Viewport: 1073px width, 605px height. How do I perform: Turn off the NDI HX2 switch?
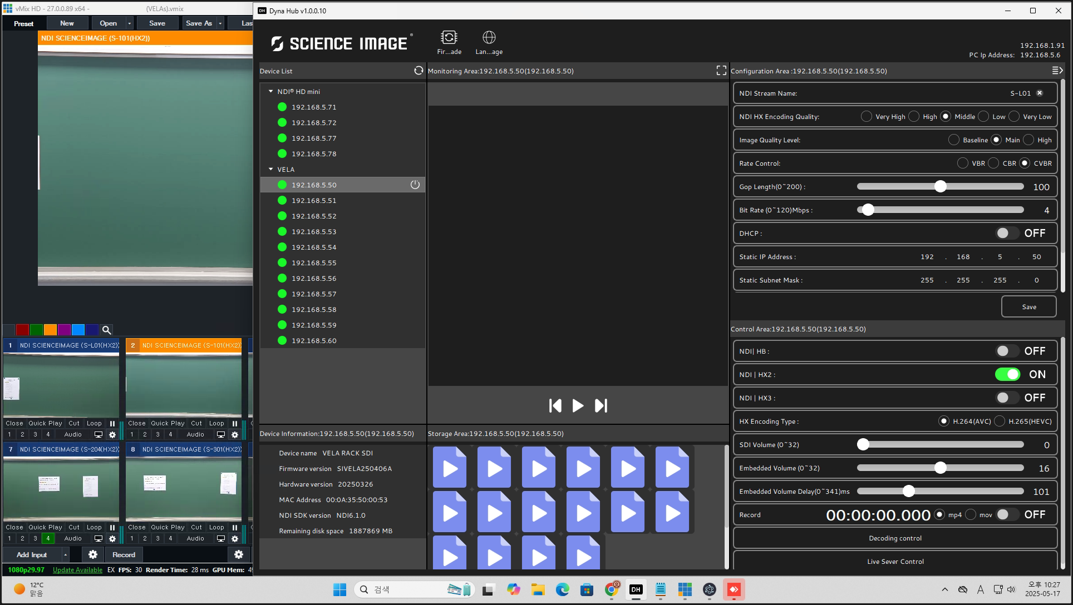coord(1008,374)
